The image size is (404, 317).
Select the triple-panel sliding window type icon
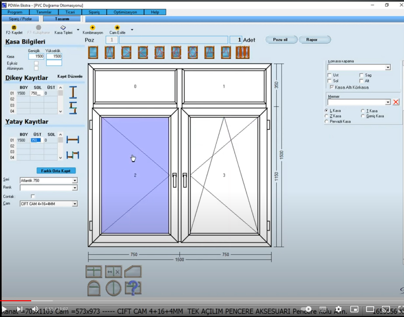tap(243, 53)
